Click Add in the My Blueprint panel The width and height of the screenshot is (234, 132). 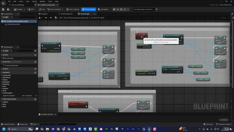(5, 51)
